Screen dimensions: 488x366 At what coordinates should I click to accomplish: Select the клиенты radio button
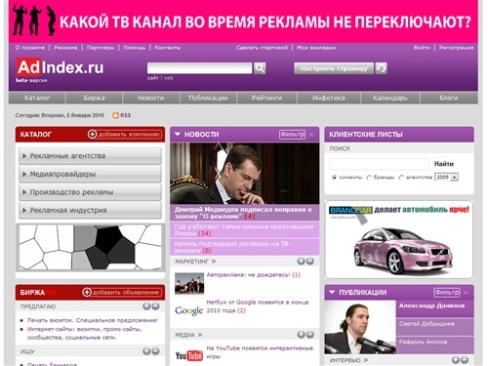pyautogui.click(x=334, y=178)
